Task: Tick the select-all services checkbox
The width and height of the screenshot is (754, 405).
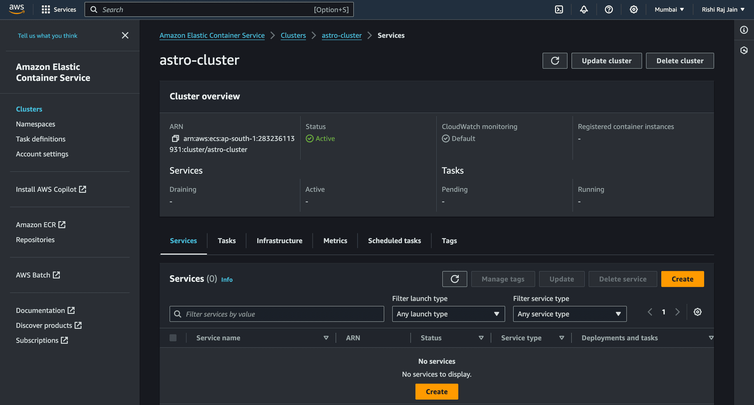Action: [x=173, y=338]
